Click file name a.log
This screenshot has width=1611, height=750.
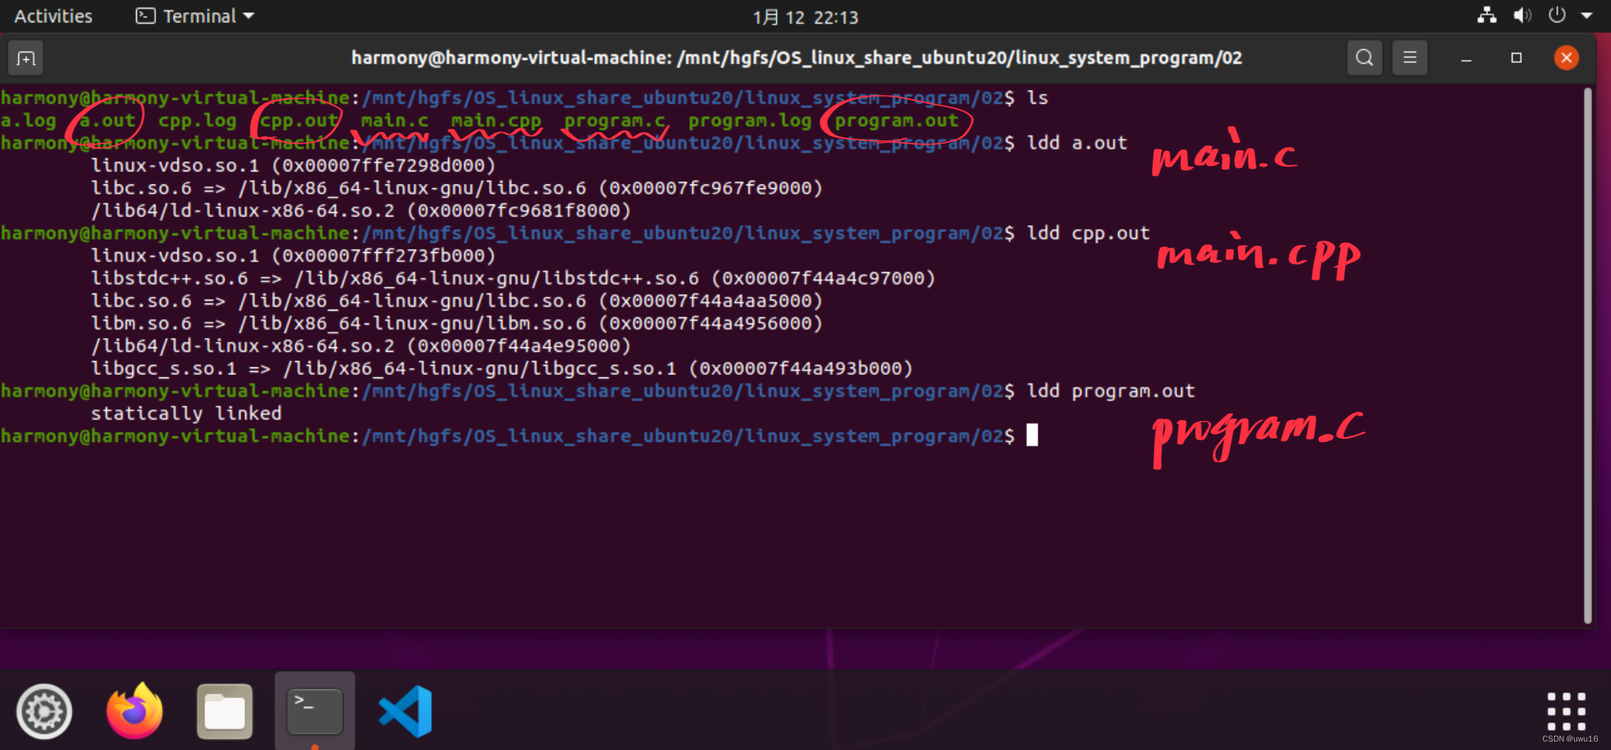point(28,121)
